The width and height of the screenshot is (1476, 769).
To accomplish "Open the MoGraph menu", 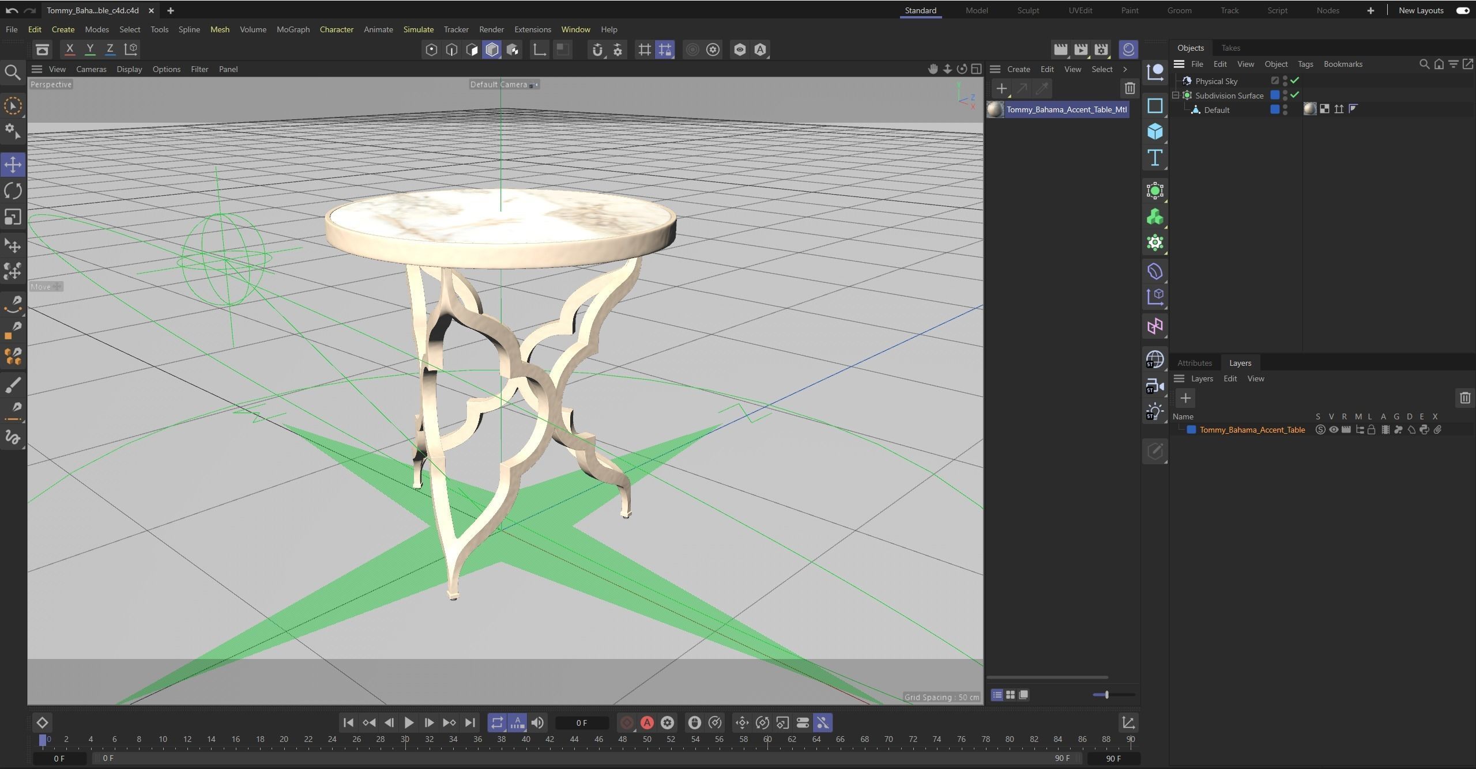I will 293,29.
